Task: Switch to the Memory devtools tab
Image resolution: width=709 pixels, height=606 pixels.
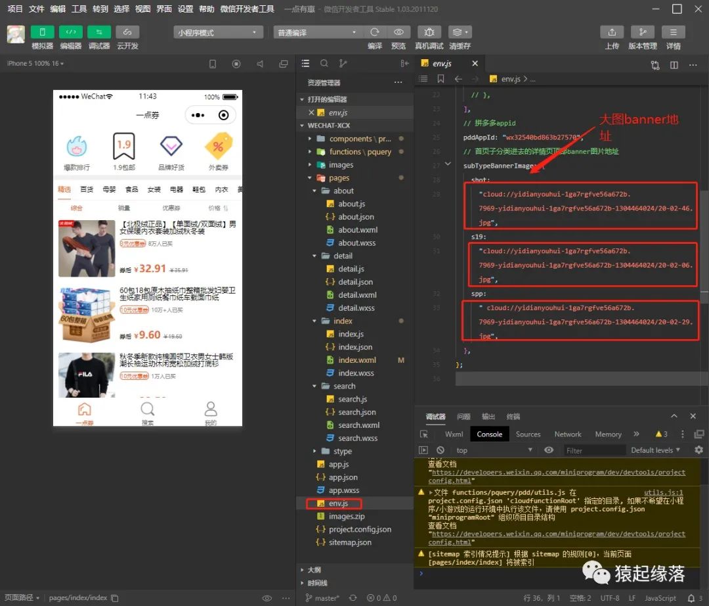Action: pyautogui.click(x=608, y=434)
